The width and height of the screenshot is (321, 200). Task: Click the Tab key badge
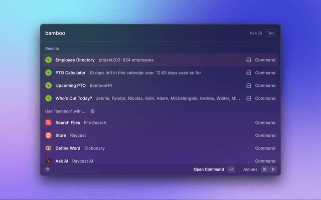(270, 33)
